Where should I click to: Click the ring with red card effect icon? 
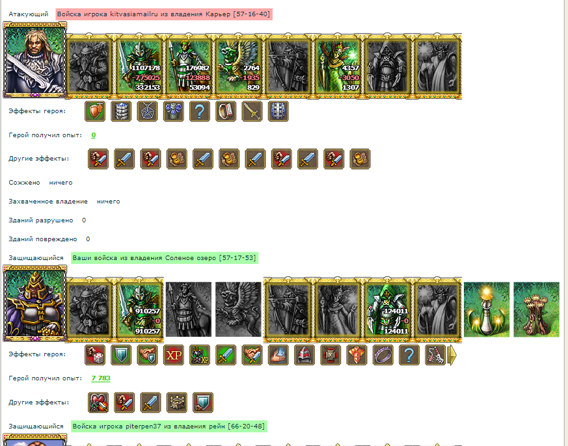tap(225, 111)
